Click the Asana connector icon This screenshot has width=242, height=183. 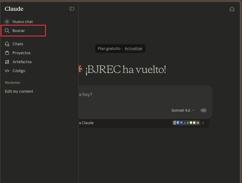[188, 123]
